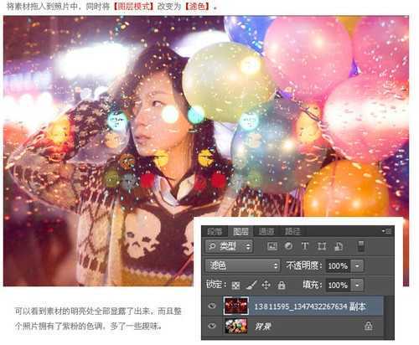The image size is (419, 345).
Task: Click the 背景 layer name
Action: pos(262,326)
